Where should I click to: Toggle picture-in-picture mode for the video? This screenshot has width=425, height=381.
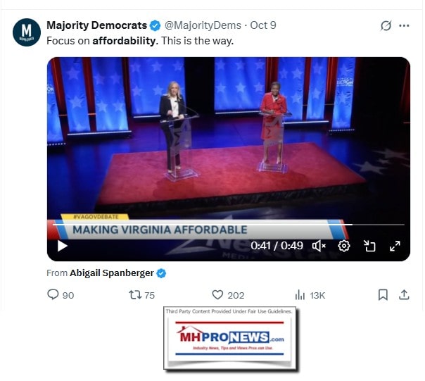[x=369, y=246]
